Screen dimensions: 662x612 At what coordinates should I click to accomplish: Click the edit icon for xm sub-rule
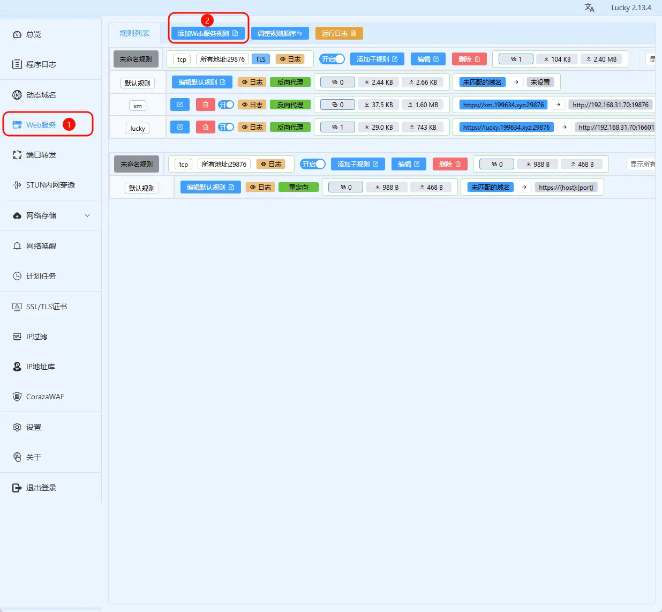click(x=180, y=105)
